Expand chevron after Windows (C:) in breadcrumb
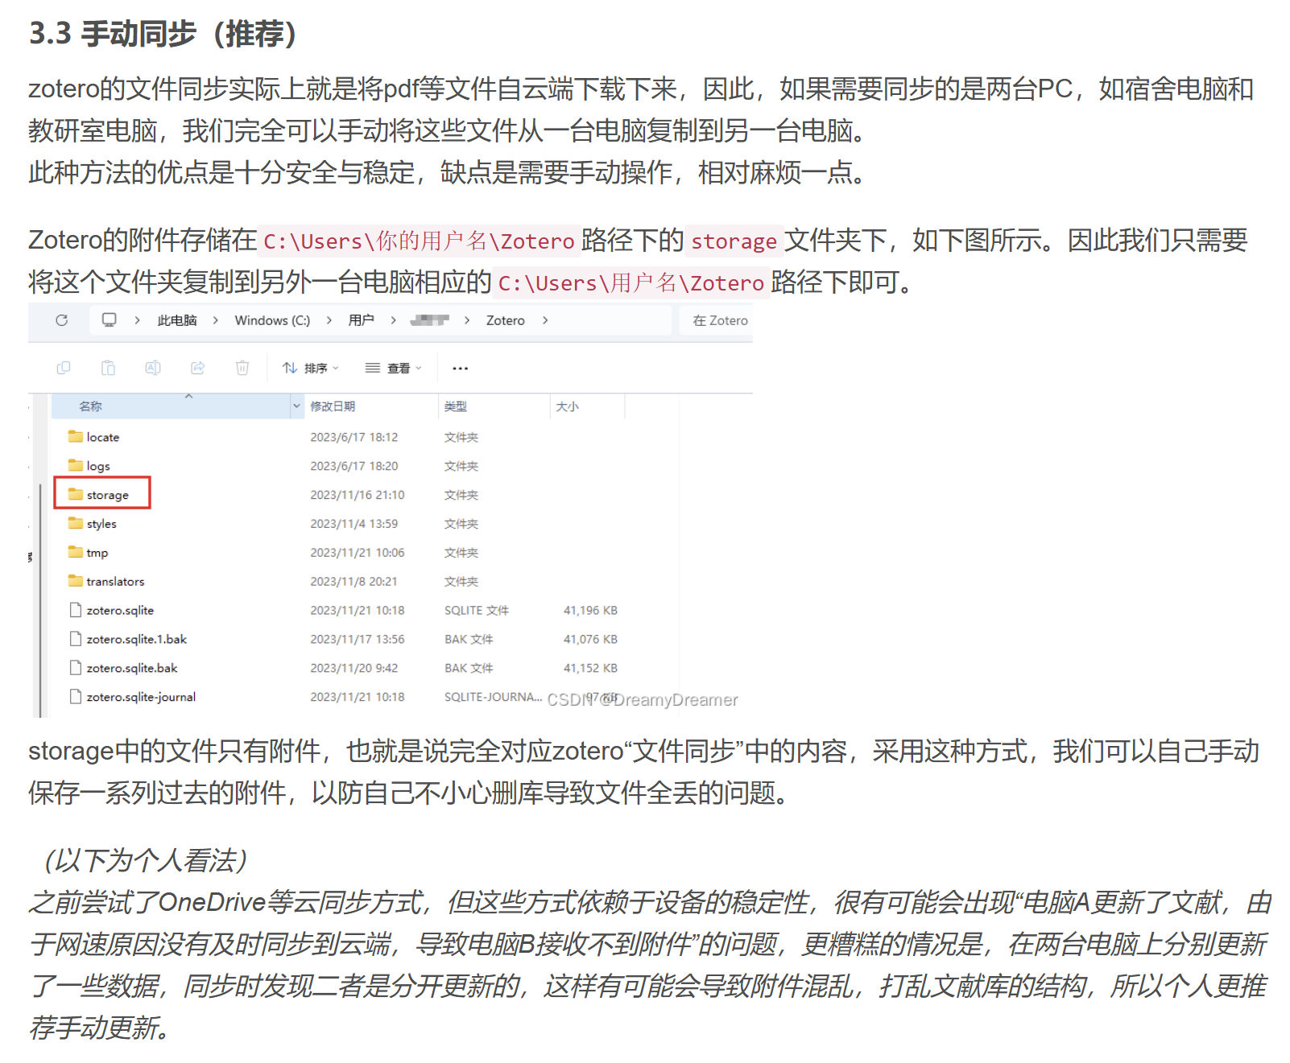Viewport: 1290px width, 1063px height. pyautogui.click(x=329, y=320)
